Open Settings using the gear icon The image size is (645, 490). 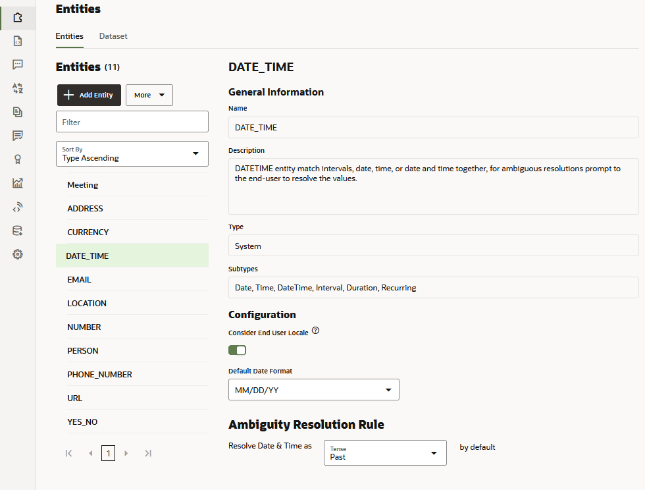pyautogui.click(x=18, y=254)
